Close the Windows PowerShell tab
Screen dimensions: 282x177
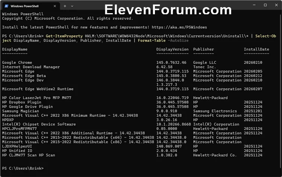(x=55, y=6)
